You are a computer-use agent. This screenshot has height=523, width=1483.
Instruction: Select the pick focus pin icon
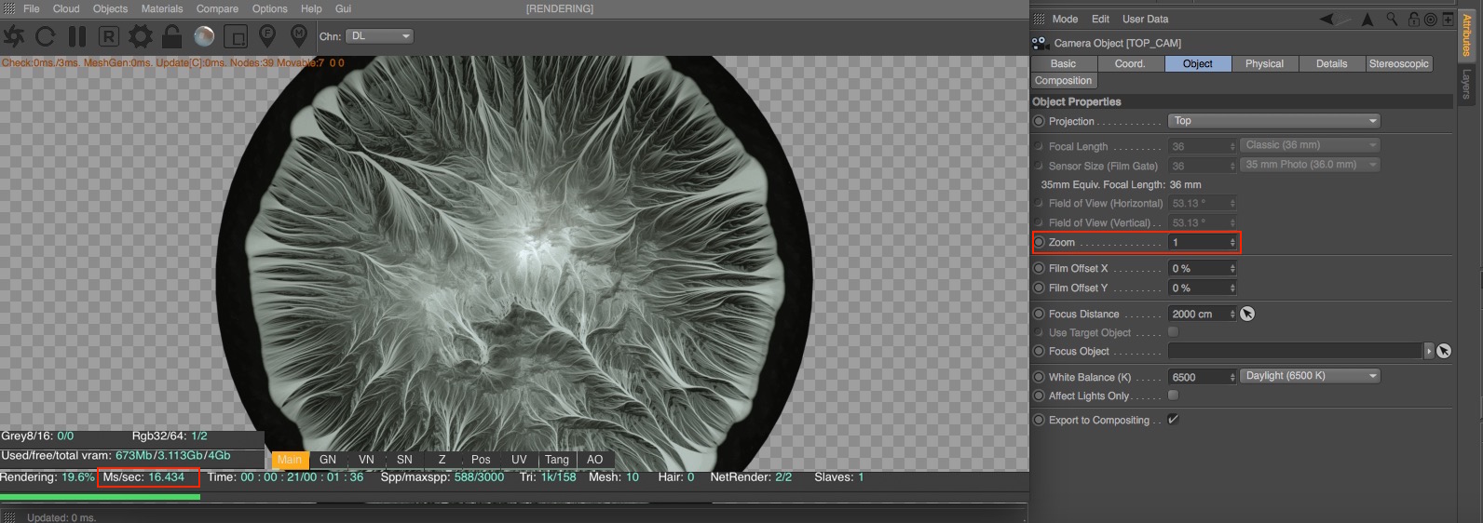(x=267, y=36)
